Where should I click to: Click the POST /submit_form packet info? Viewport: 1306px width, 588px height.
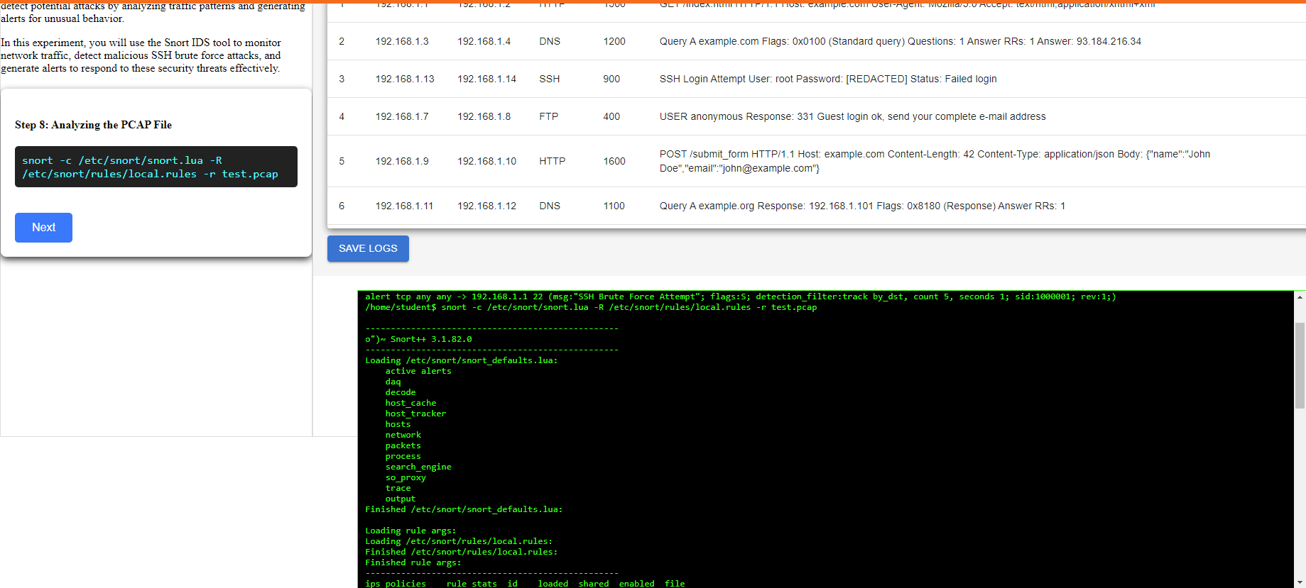(934, 161)
